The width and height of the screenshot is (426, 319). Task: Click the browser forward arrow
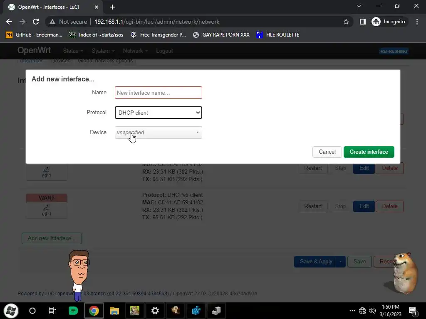[22, 22]
